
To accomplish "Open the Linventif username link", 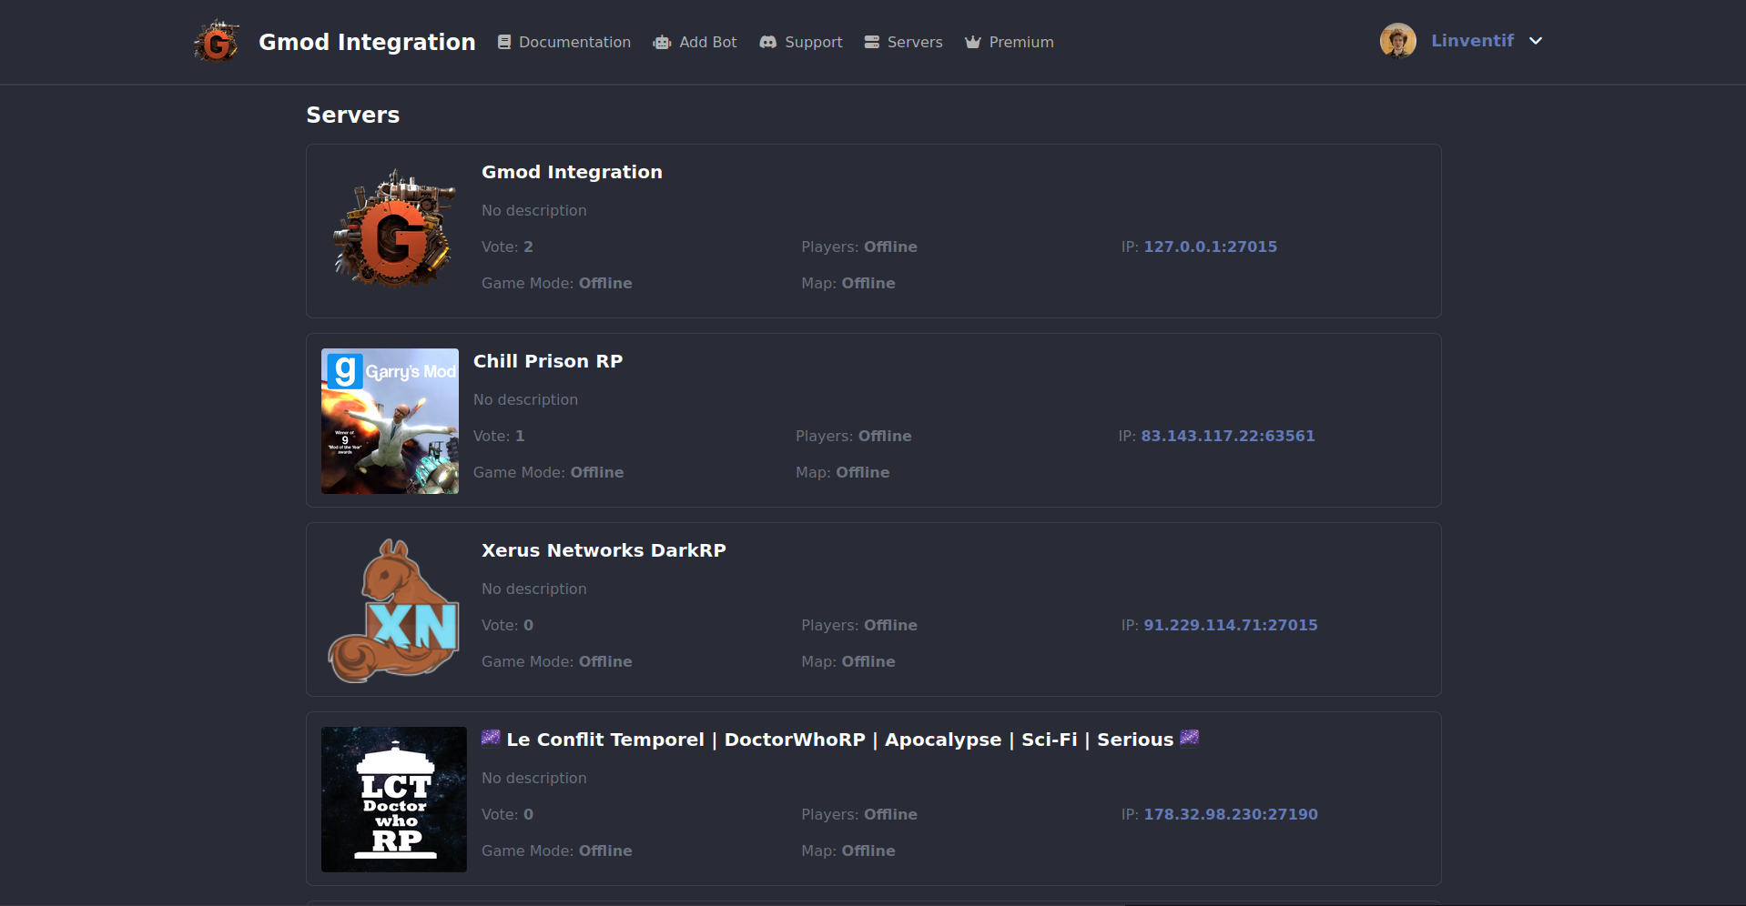I will click(x=1472, y=41).
